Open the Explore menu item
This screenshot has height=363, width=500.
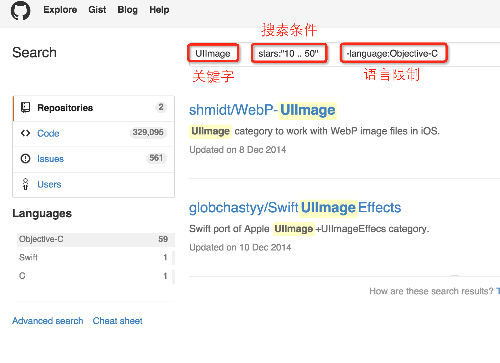click(x=60, y=10)
